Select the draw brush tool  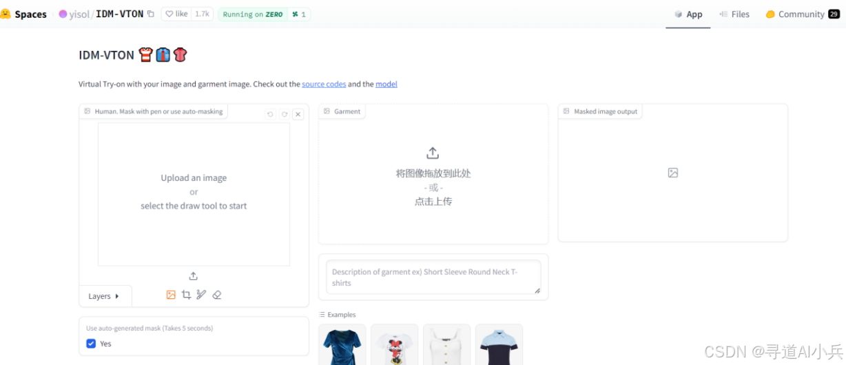[x=201, y=295]
